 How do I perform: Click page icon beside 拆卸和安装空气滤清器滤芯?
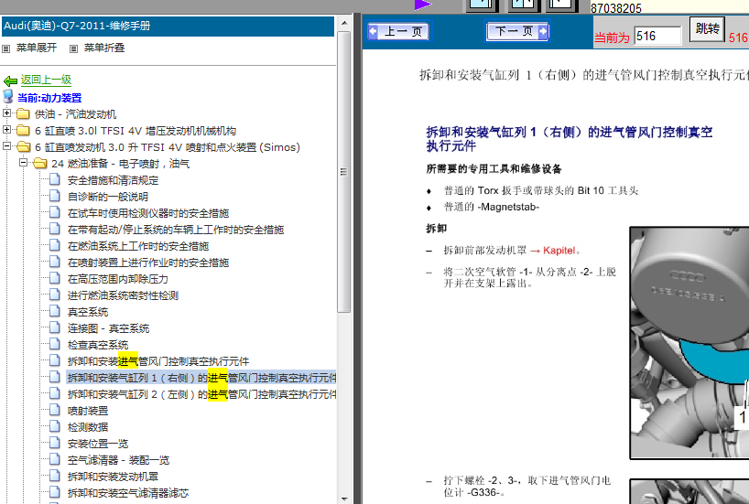coord(55,492)
